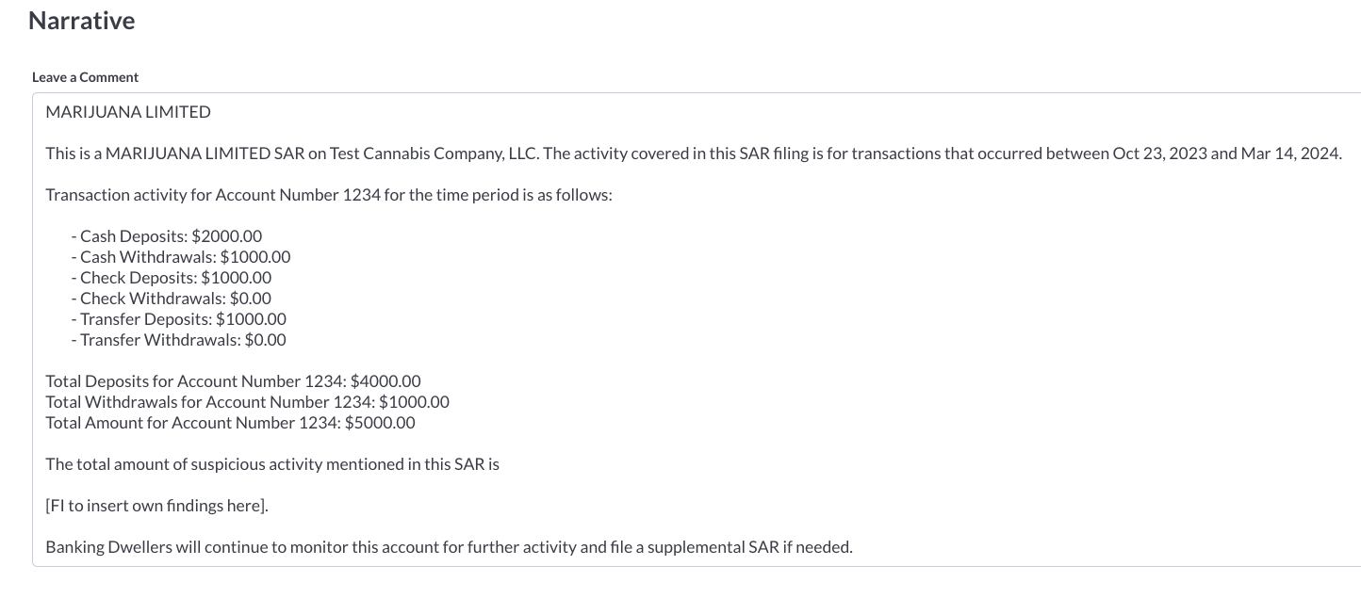Place cursor on the transaction activity intro line

(x=329, y=194)
